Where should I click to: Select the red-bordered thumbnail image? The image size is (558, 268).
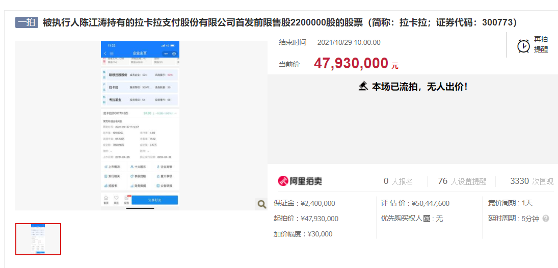[38, 239]
